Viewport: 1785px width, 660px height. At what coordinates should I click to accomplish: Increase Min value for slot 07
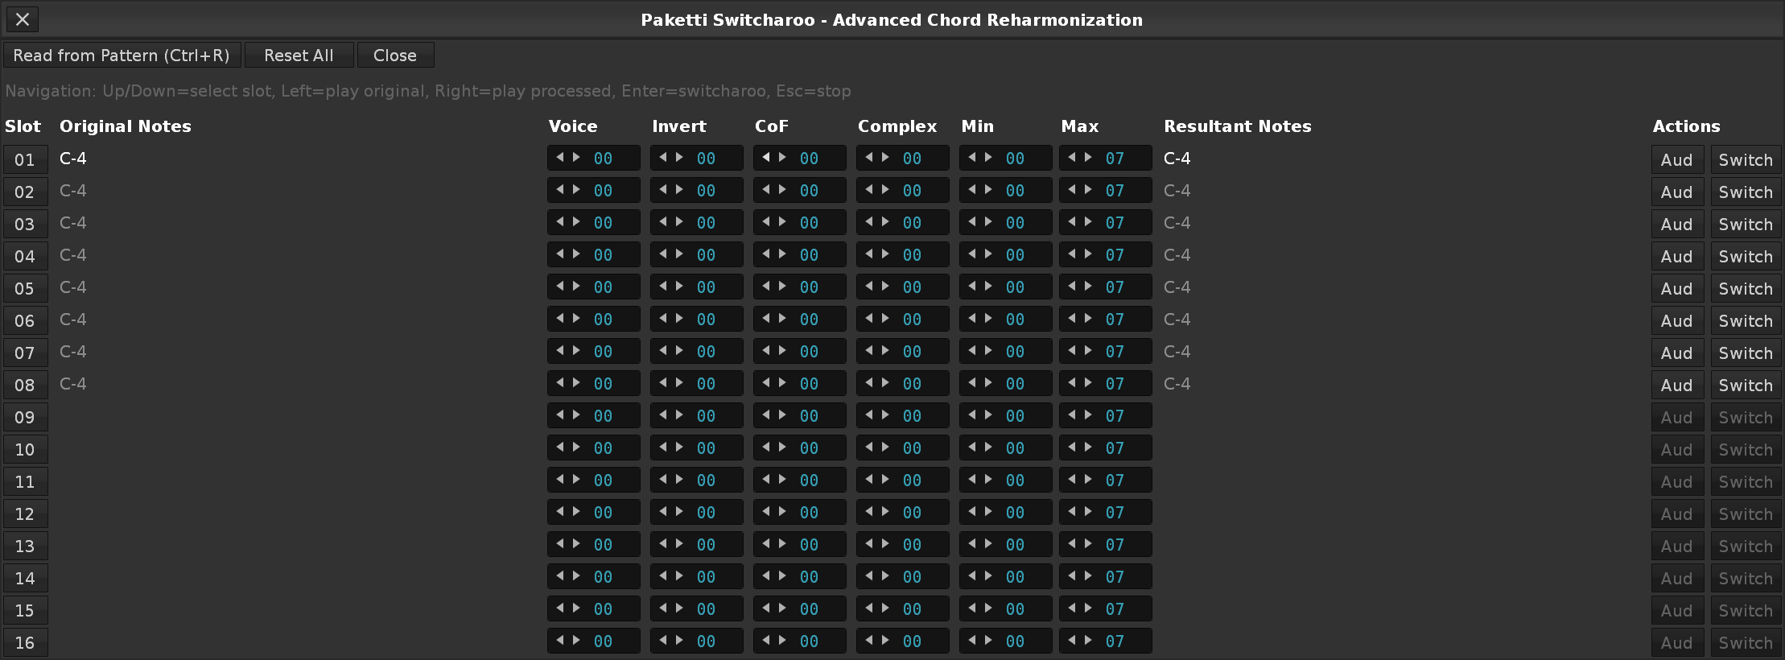coord(988,351)
